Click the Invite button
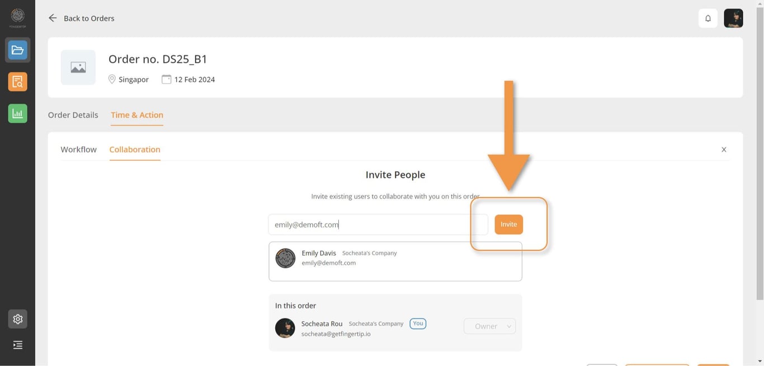764x366 pixels. pos(508,224)
